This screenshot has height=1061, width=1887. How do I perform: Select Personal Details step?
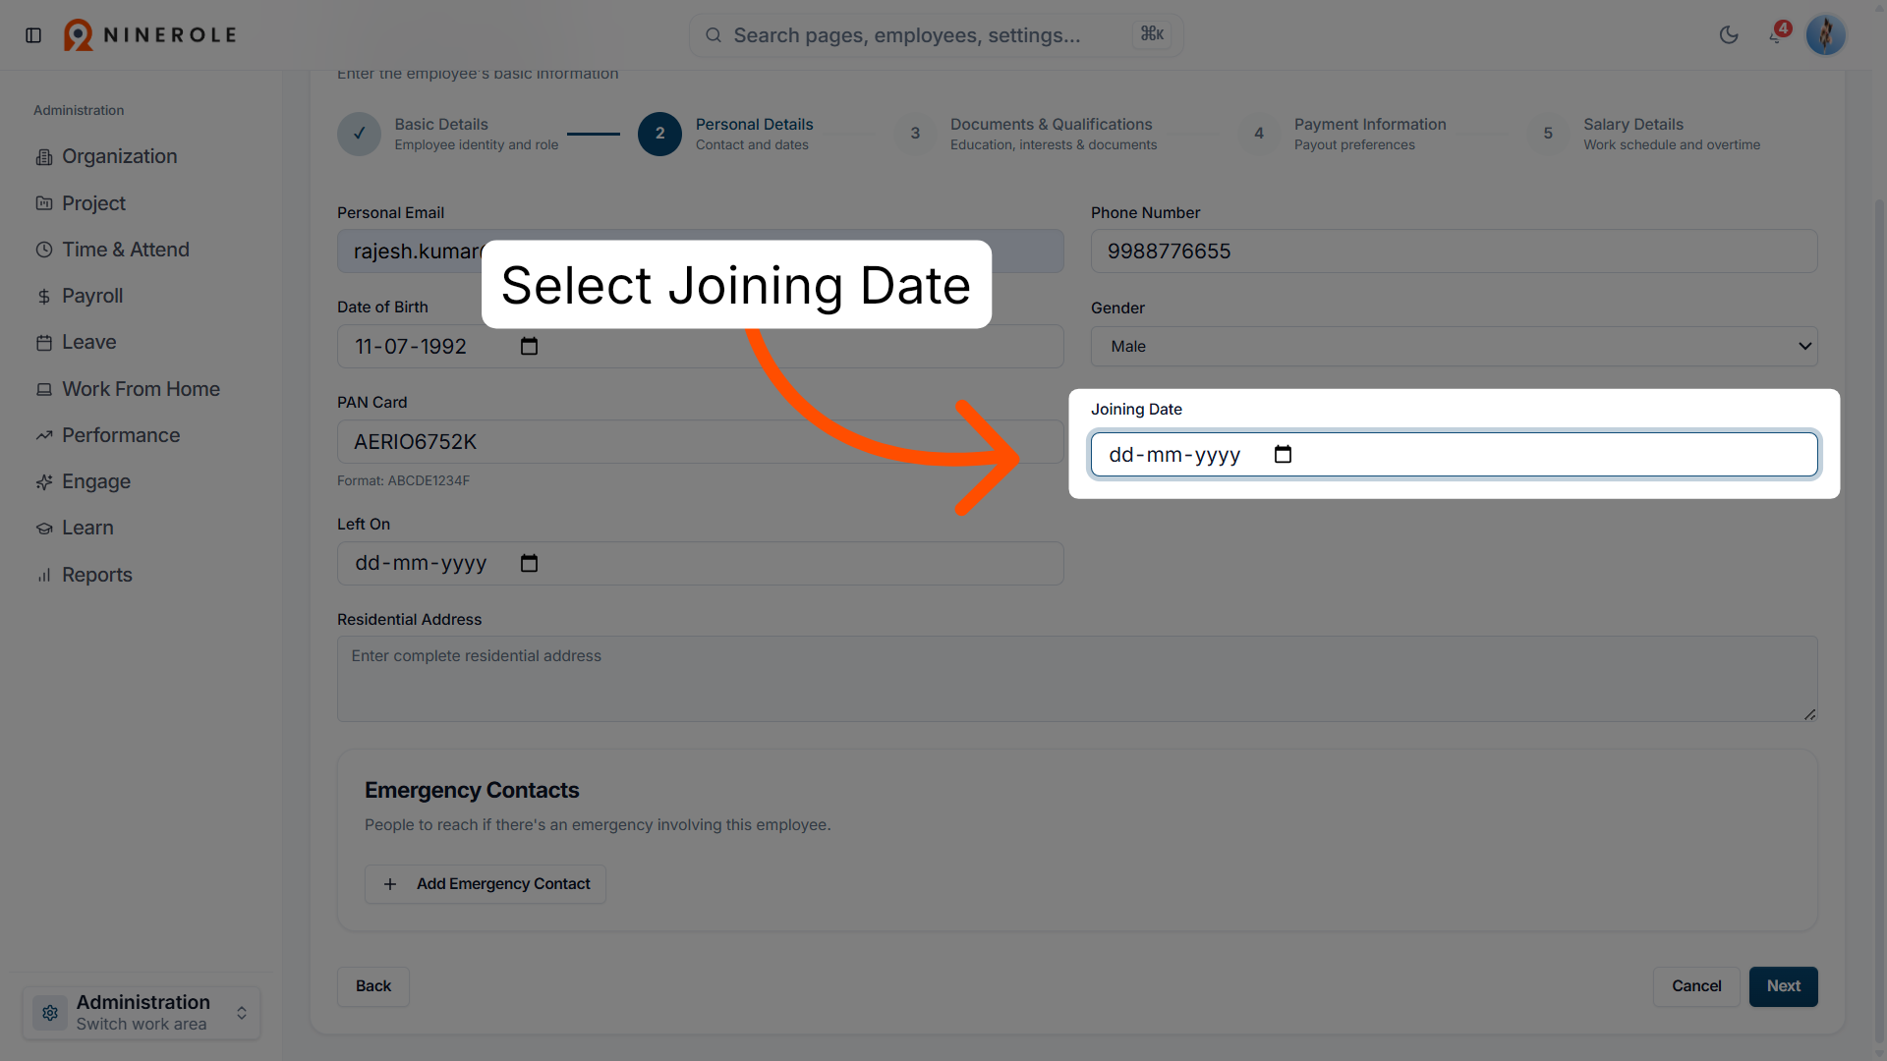[726, 134]
